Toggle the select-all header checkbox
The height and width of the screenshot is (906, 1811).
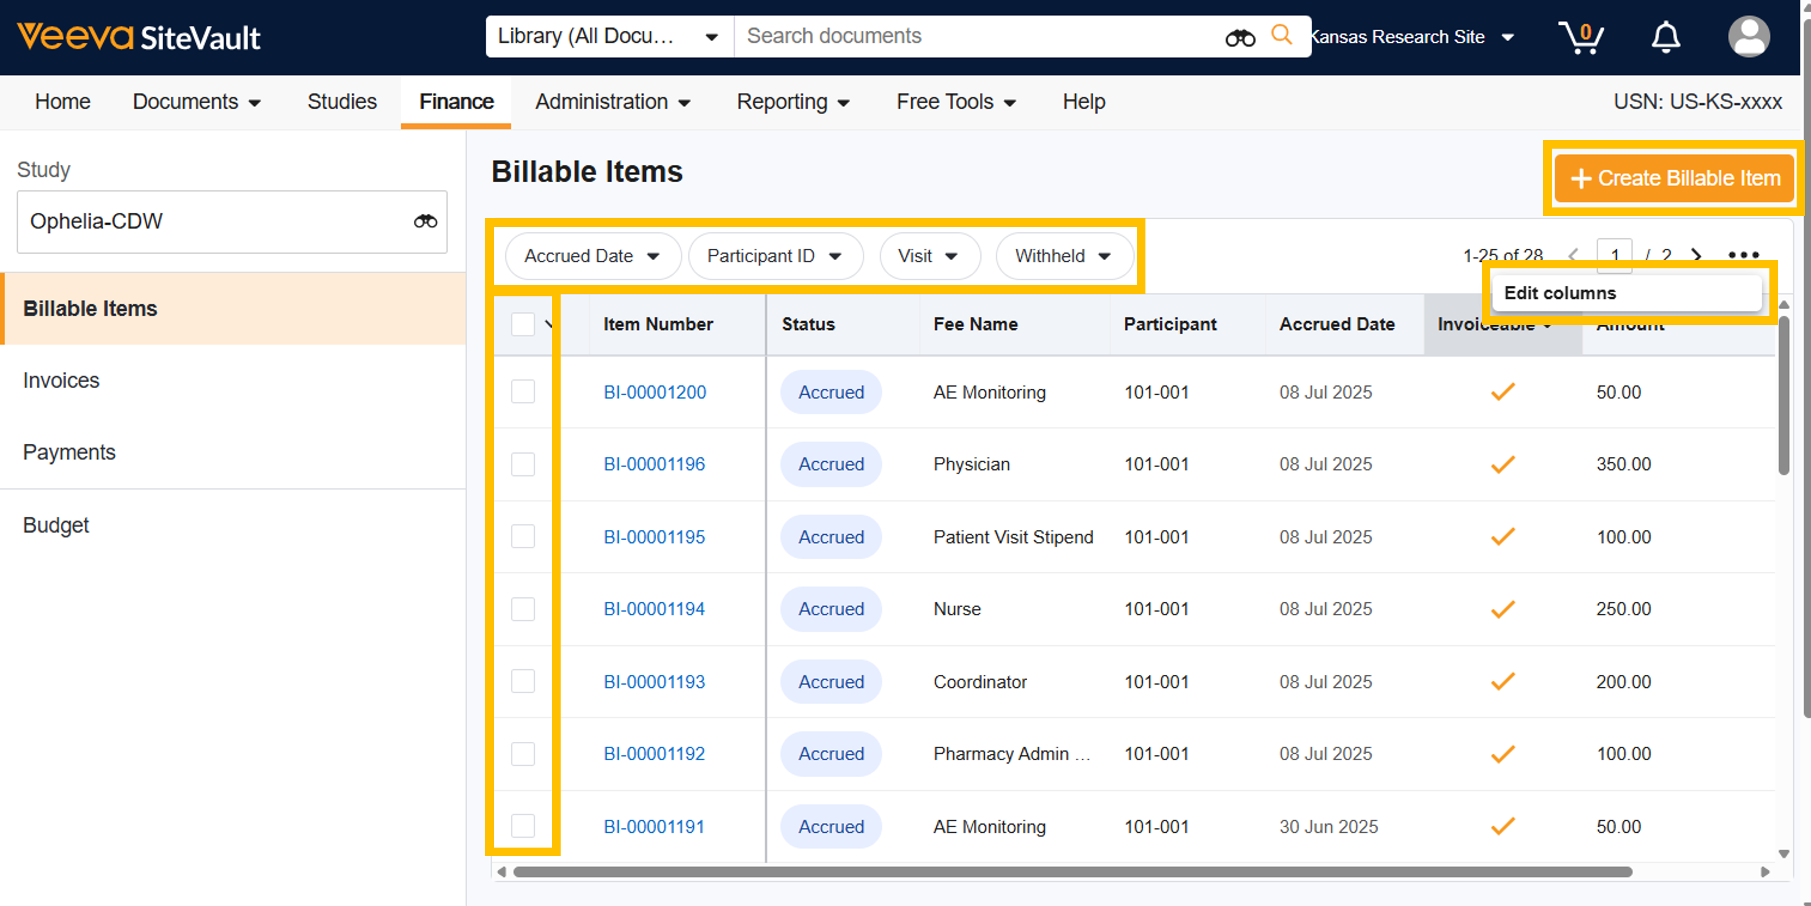pos(522,324)
